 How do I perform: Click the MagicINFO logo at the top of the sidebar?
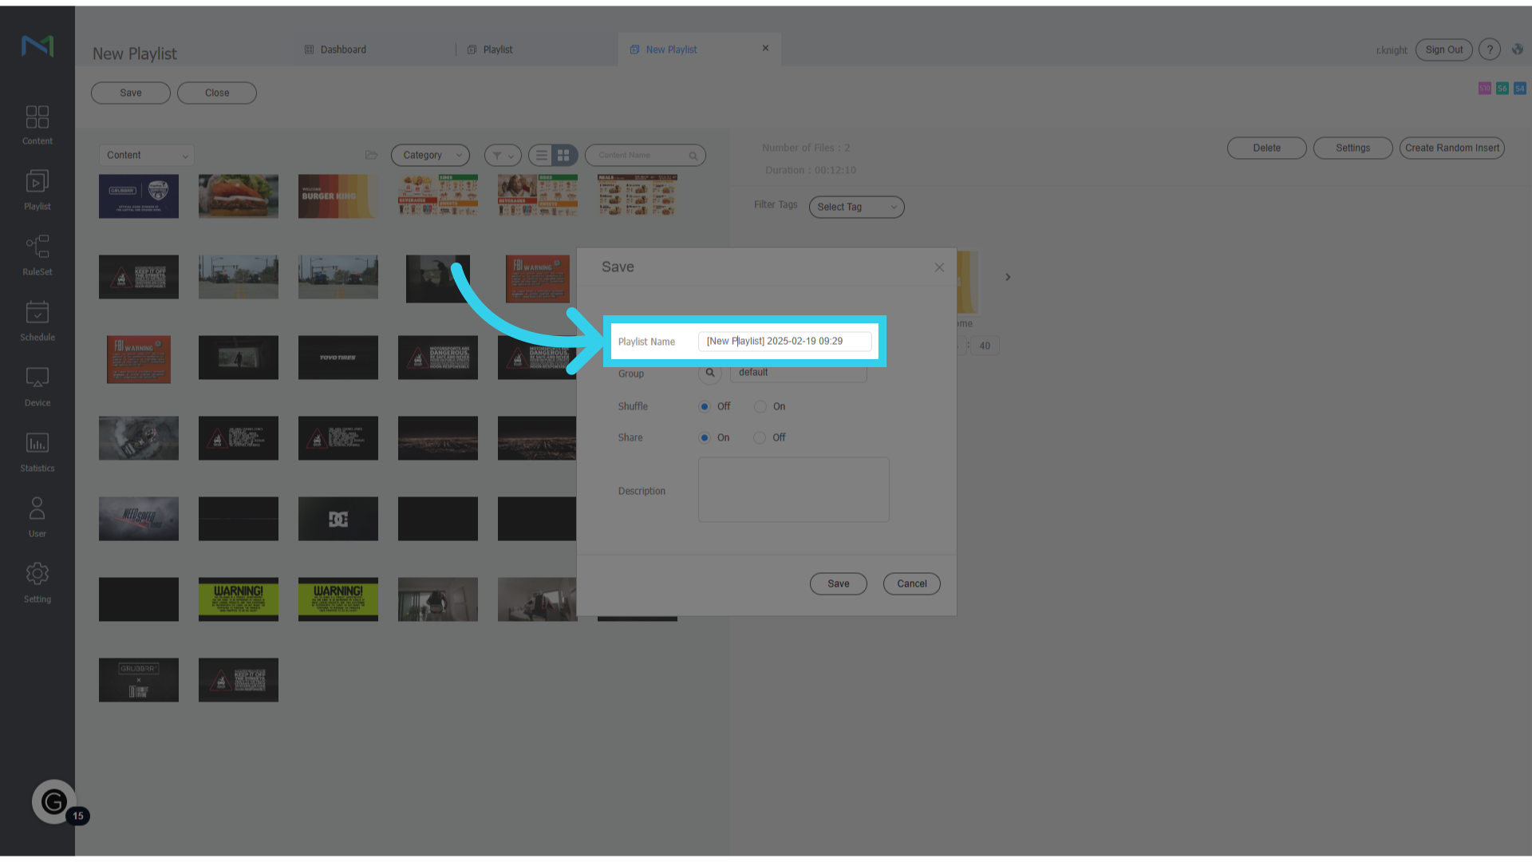[x=38, y=46]
